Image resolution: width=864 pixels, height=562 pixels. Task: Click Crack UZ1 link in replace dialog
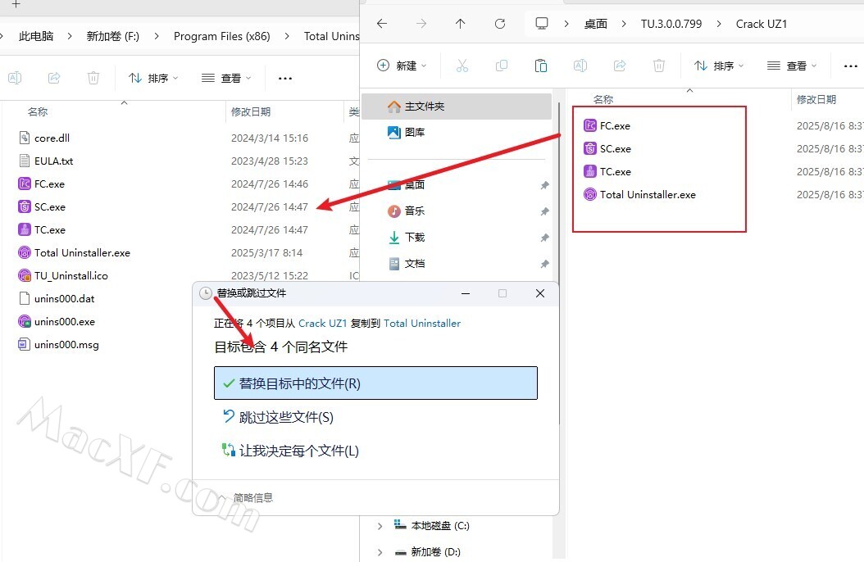coord(322,323)
